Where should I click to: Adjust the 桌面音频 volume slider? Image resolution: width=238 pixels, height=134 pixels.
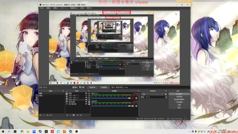(111, 106)
